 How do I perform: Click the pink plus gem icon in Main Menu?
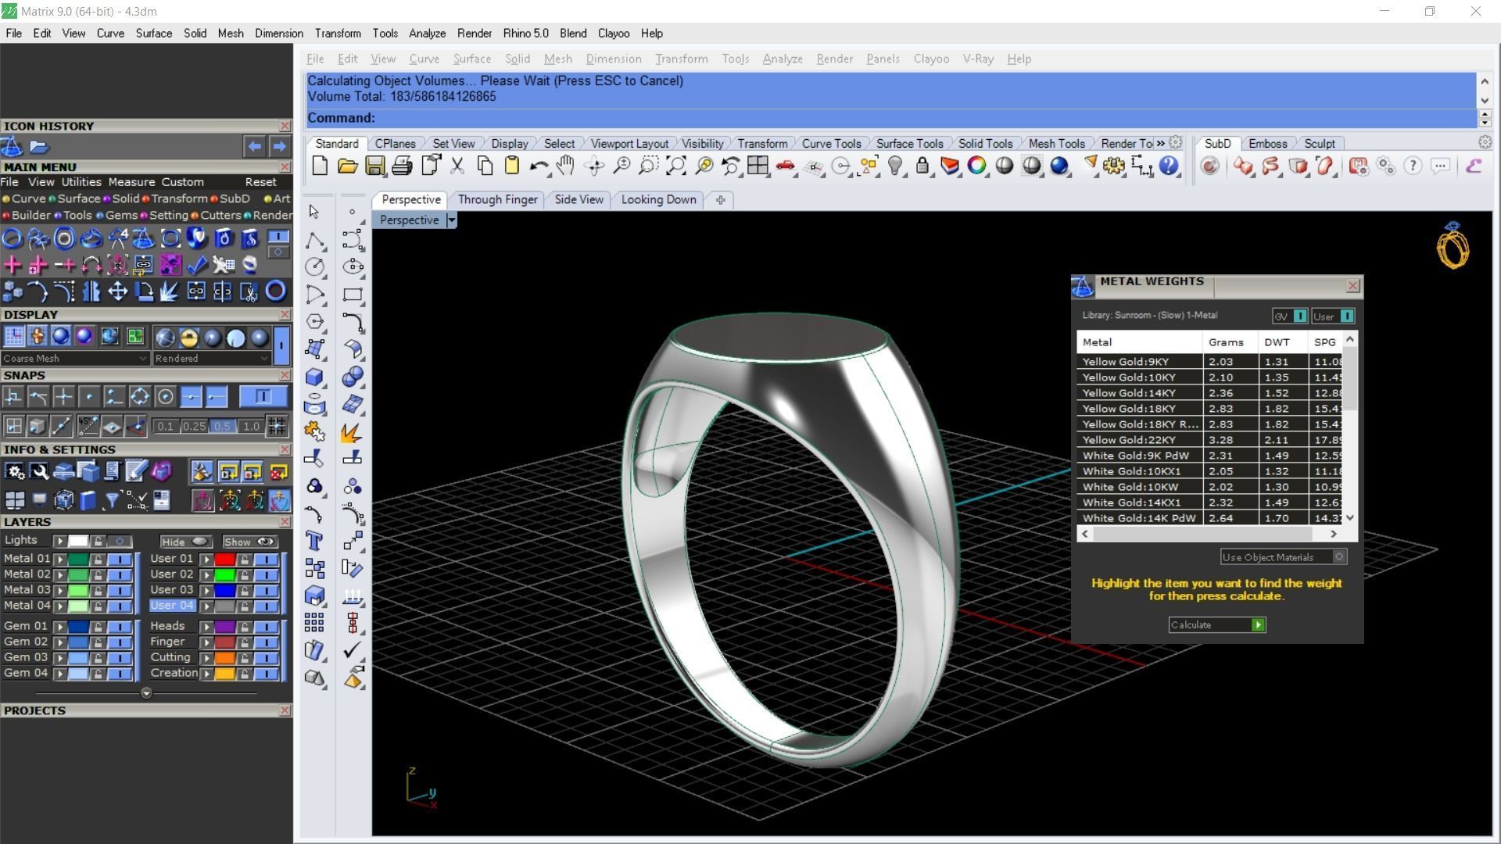[13, 265]
